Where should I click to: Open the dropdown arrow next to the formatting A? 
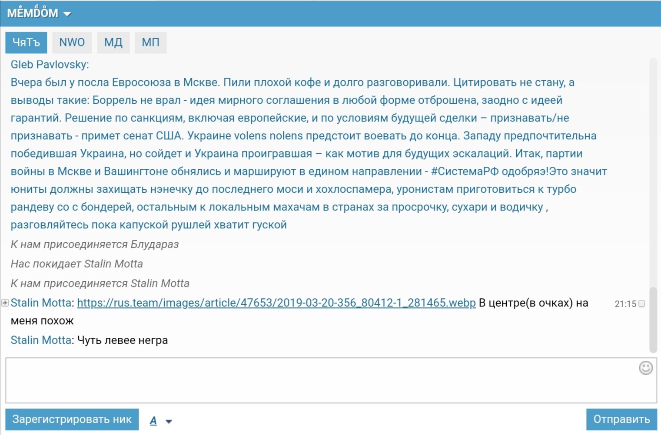point(169,421)
